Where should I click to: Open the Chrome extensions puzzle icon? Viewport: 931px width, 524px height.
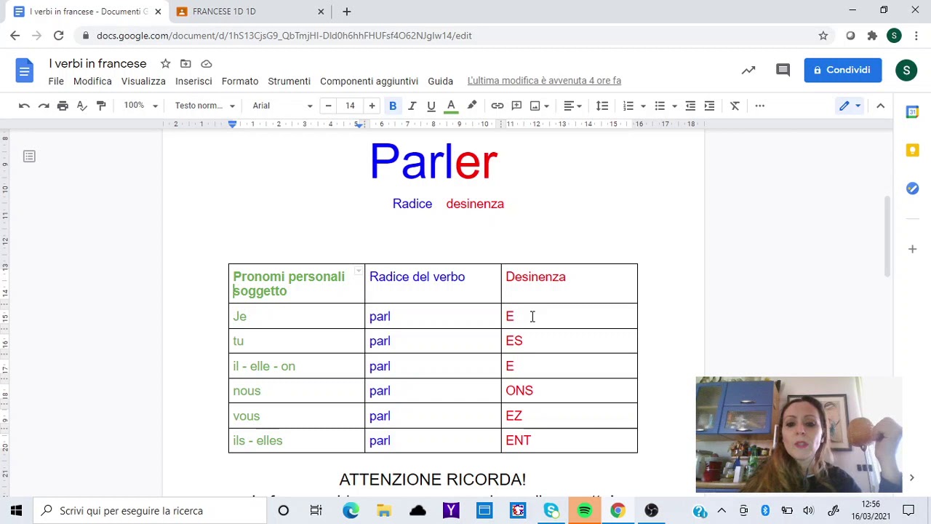click(x=872, y=36)
